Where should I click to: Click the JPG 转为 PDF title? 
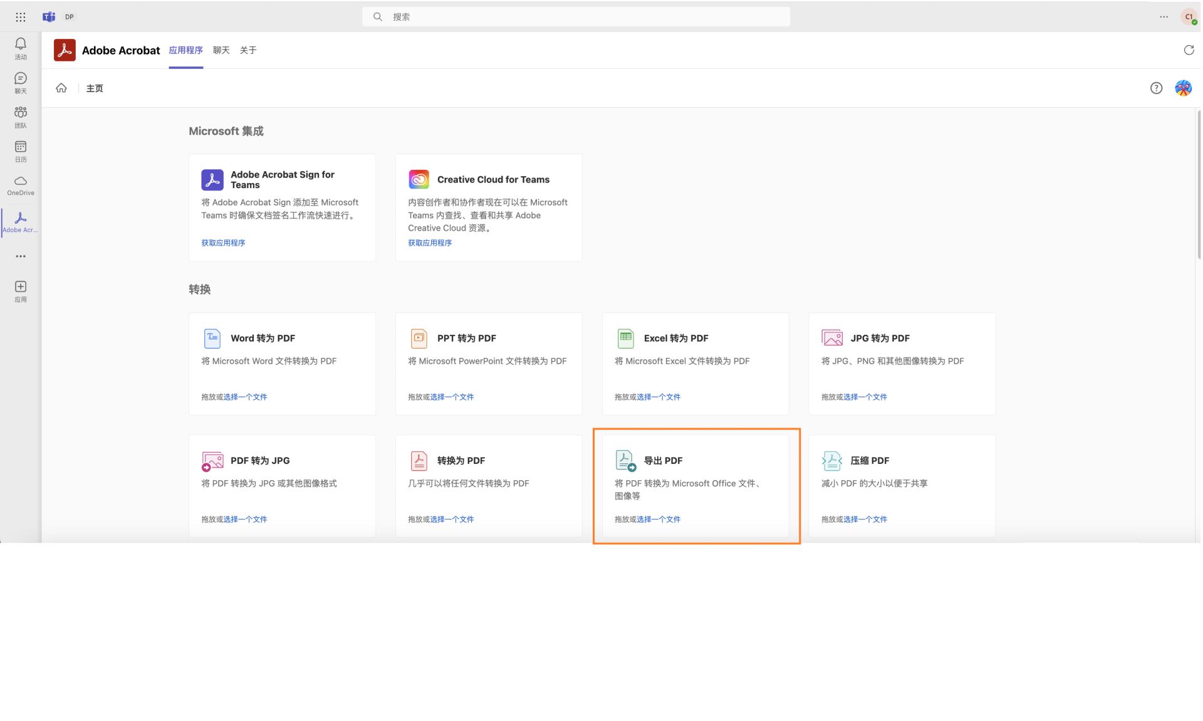[880, 338]
